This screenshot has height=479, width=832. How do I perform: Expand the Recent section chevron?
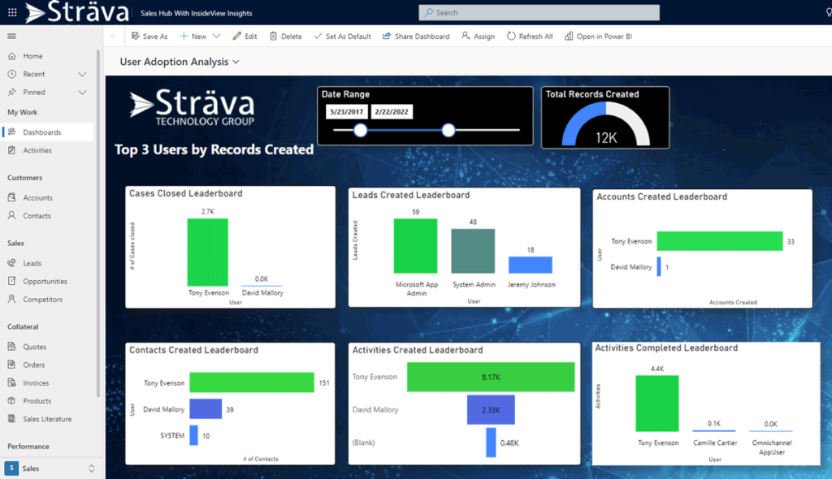point(82,74)
